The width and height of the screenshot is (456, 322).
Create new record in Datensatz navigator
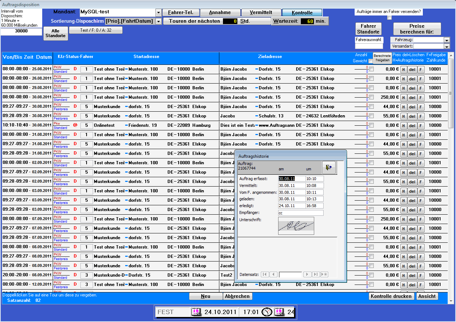pyautogui.click(x=324, y=274)
